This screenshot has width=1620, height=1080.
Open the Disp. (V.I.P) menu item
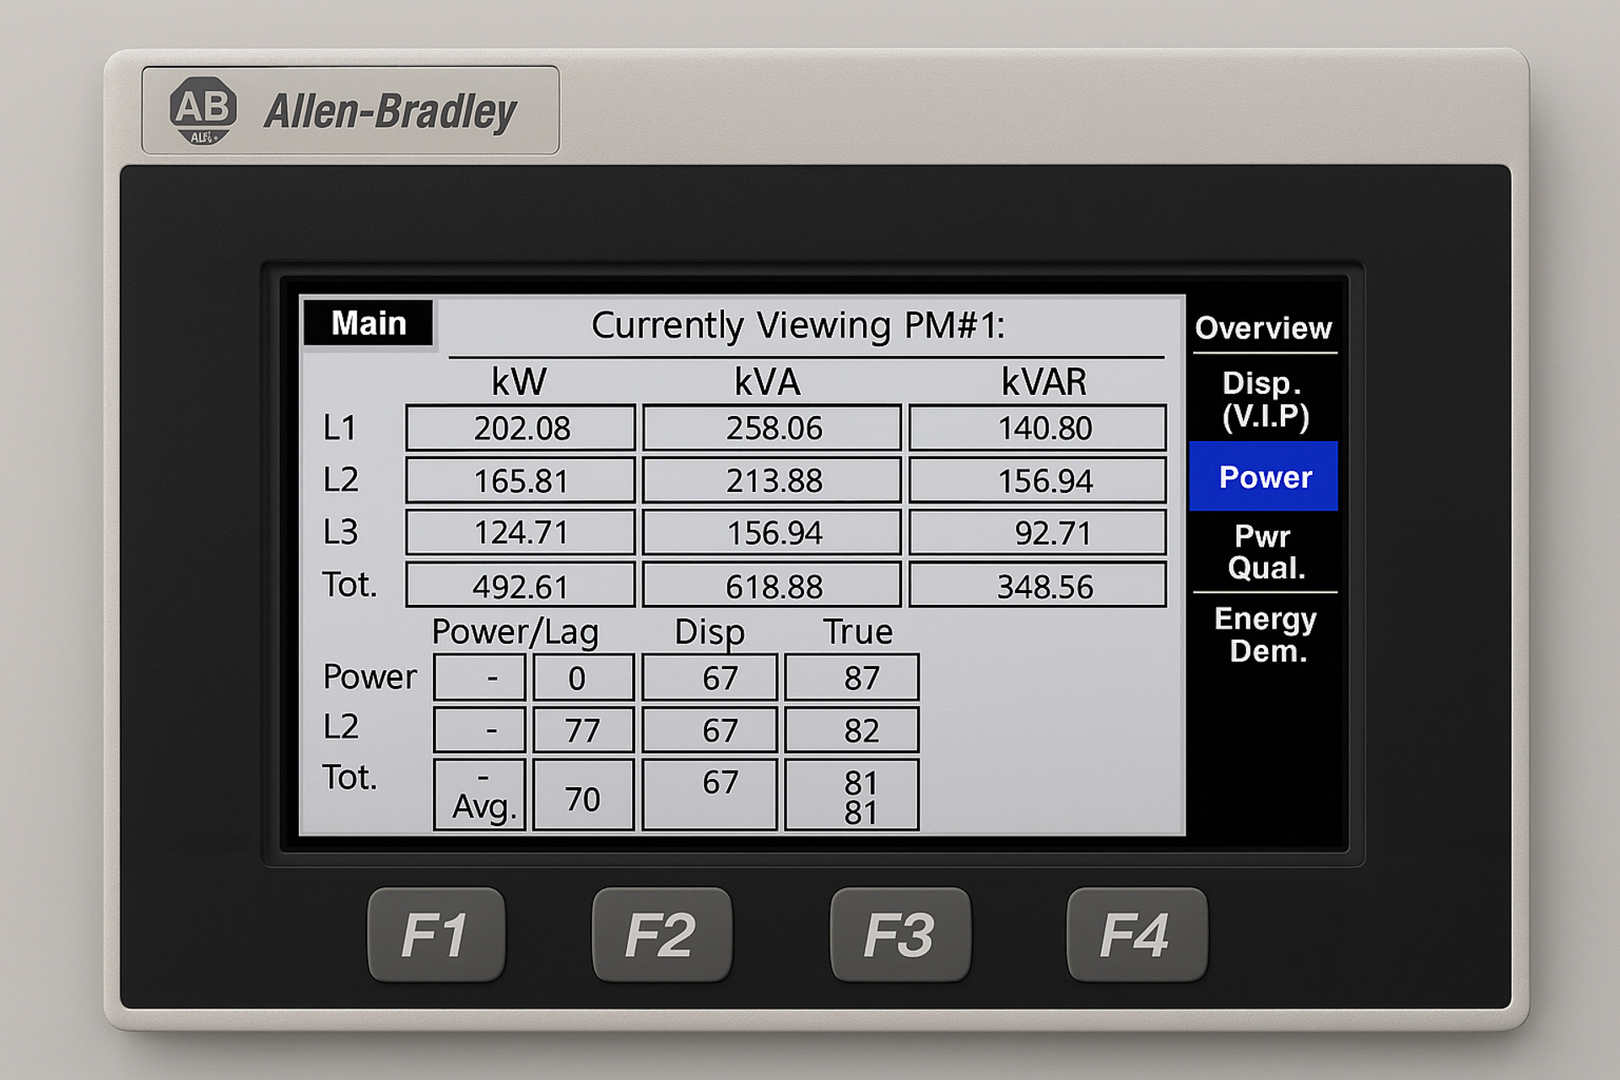tap(1265, 399)
